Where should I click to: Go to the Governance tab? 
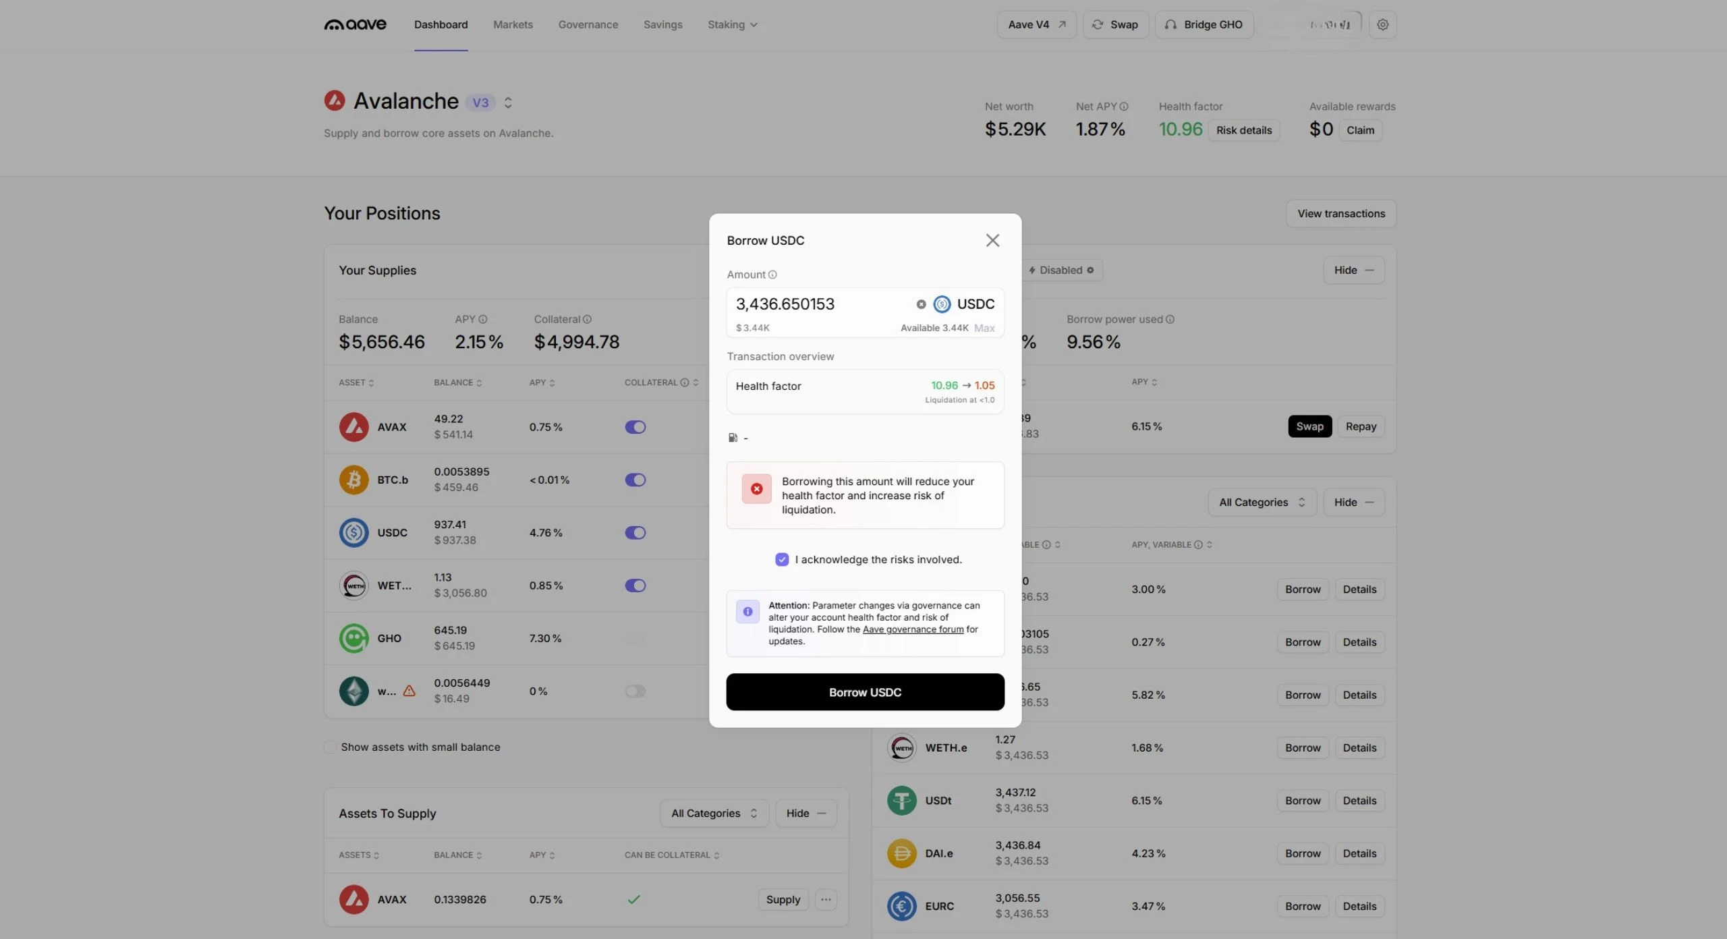[588, 24]
